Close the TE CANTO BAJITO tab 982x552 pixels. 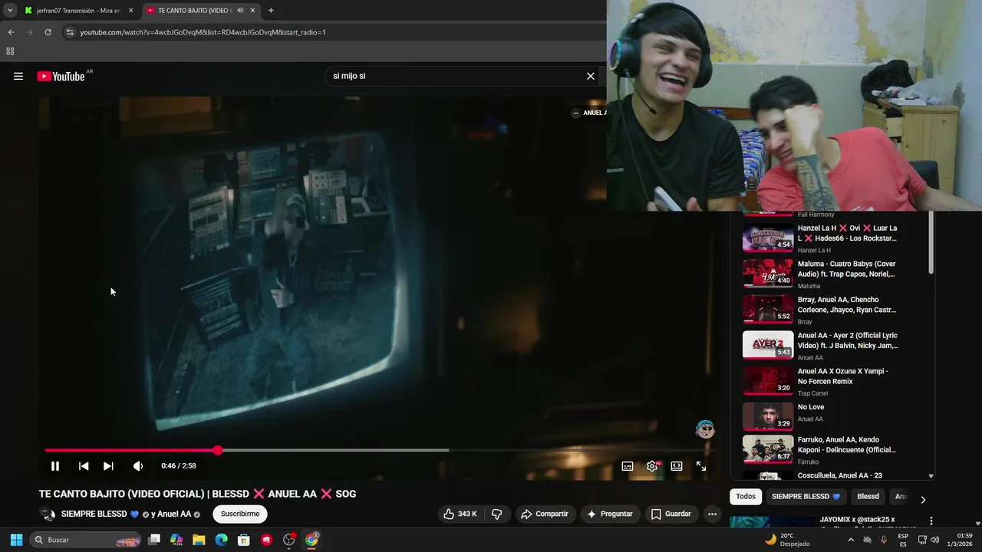(252, 11)
